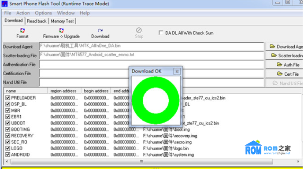Viewport: 304px width, 169px height.
Task: Click the ANDROID row name
Action: [20, 154]
